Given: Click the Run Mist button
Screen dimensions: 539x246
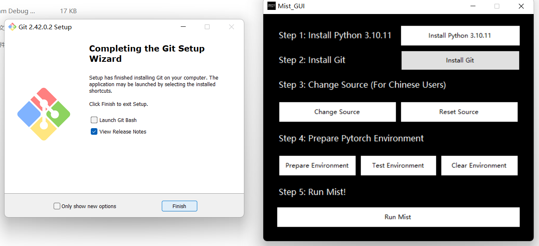Looking at the screenshot, I should (x=398, y=217).
